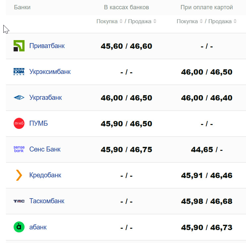The height and width of the screenshot is (243, 246).
Task: Click the green абанк logo icon
Action: tap(19, 227)
